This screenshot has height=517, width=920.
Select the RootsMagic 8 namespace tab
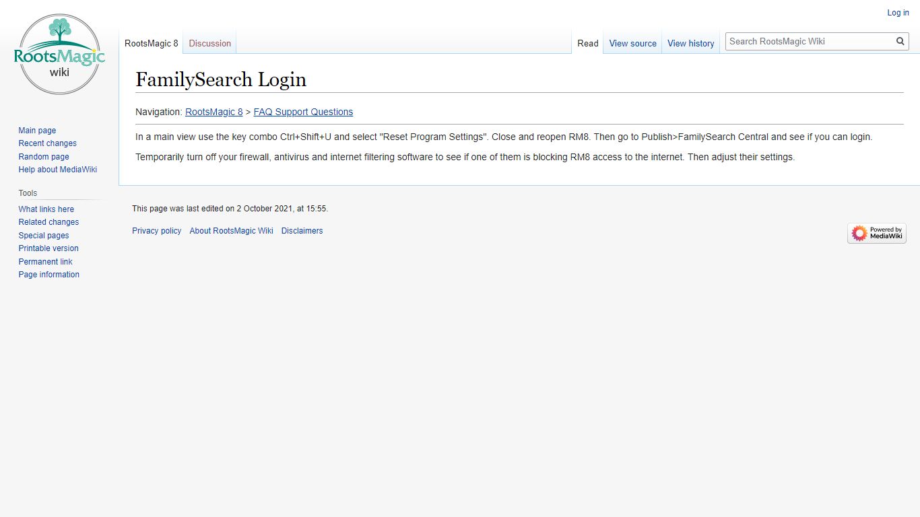point(152,43)
